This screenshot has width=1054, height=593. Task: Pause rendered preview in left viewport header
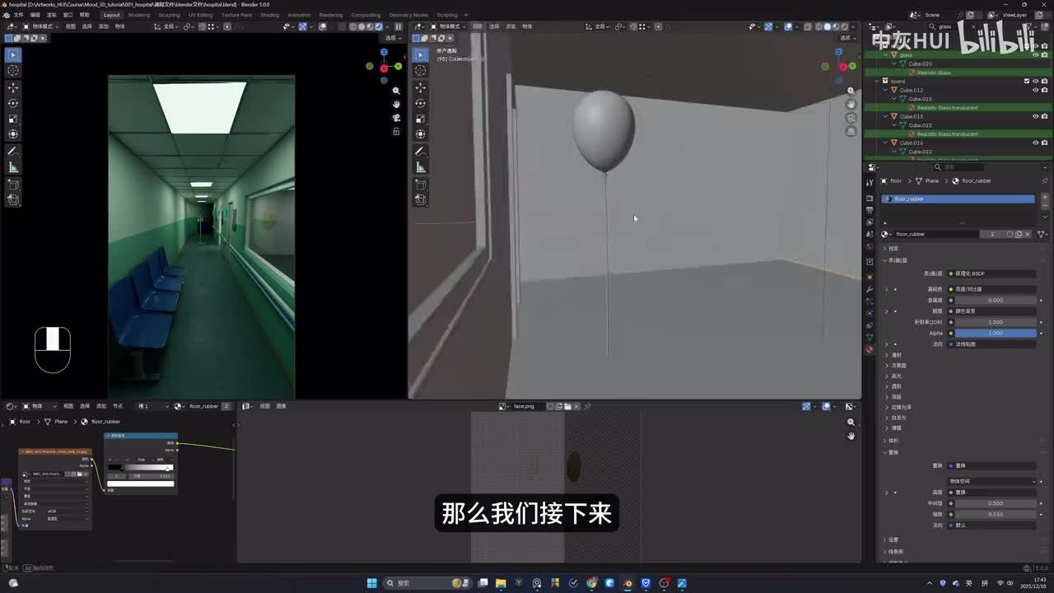pos(399,26)
